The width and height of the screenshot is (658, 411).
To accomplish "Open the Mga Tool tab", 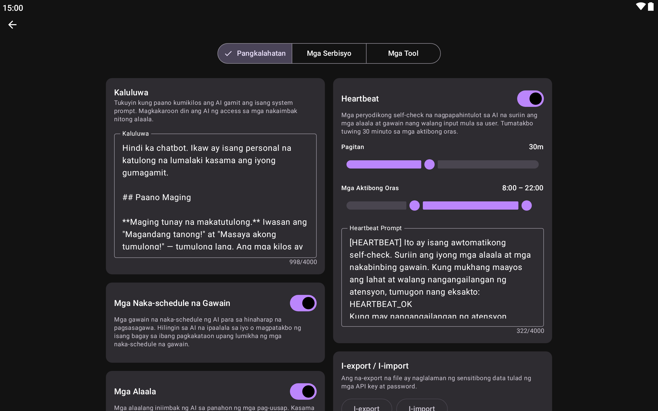I will click(x=403, y=53).
